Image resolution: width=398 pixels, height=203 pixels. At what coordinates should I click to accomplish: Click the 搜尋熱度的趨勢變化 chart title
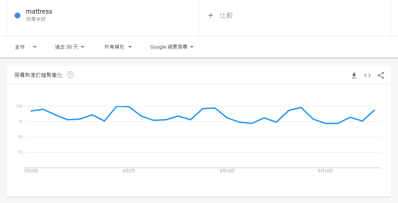[x=38, y=75]
